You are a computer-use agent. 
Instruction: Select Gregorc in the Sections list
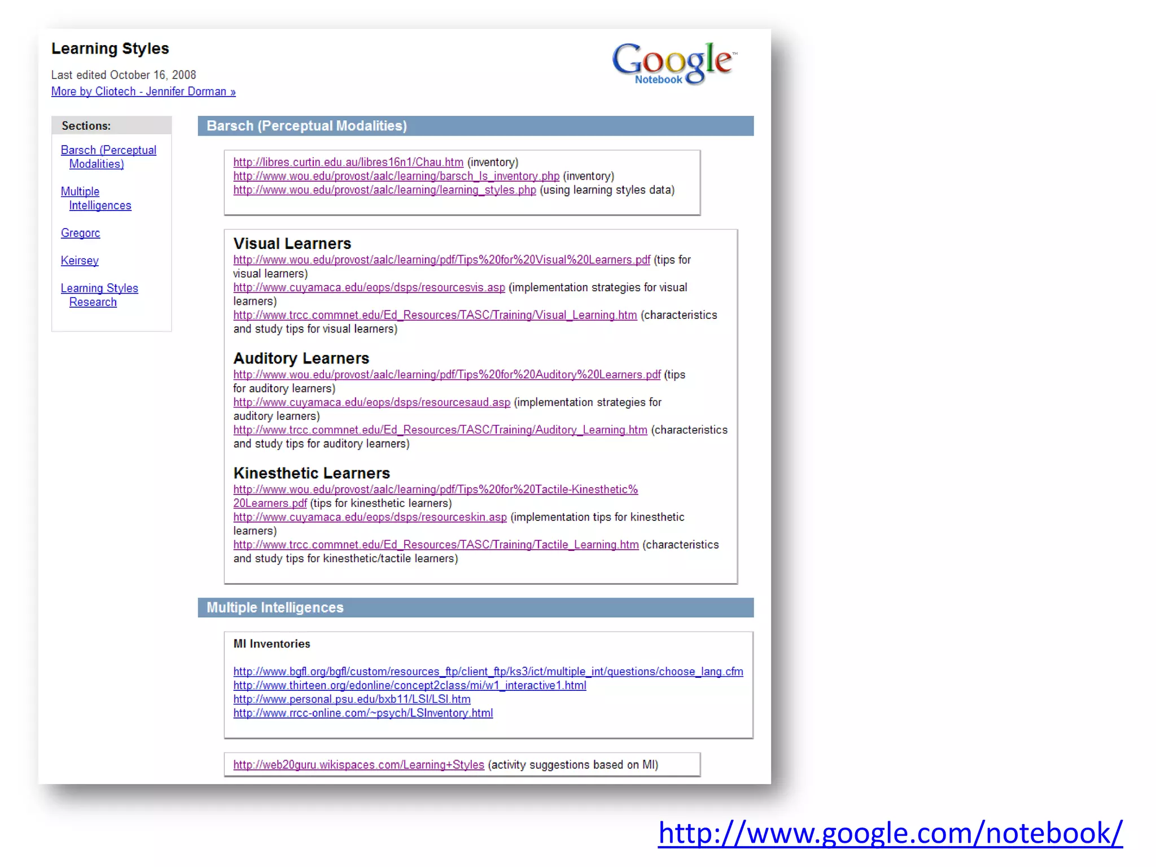80,233
